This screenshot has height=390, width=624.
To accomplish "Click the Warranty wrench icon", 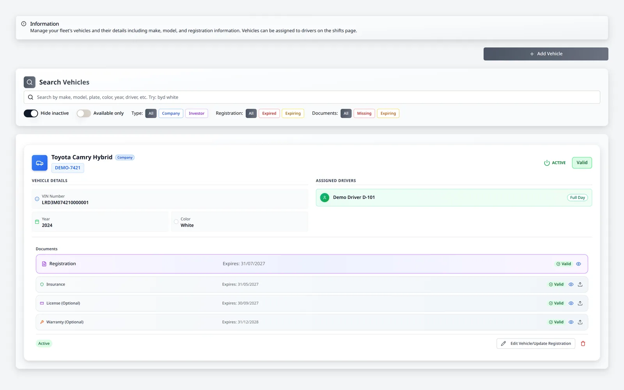I will pyautogui.click(x=42, y=322).
